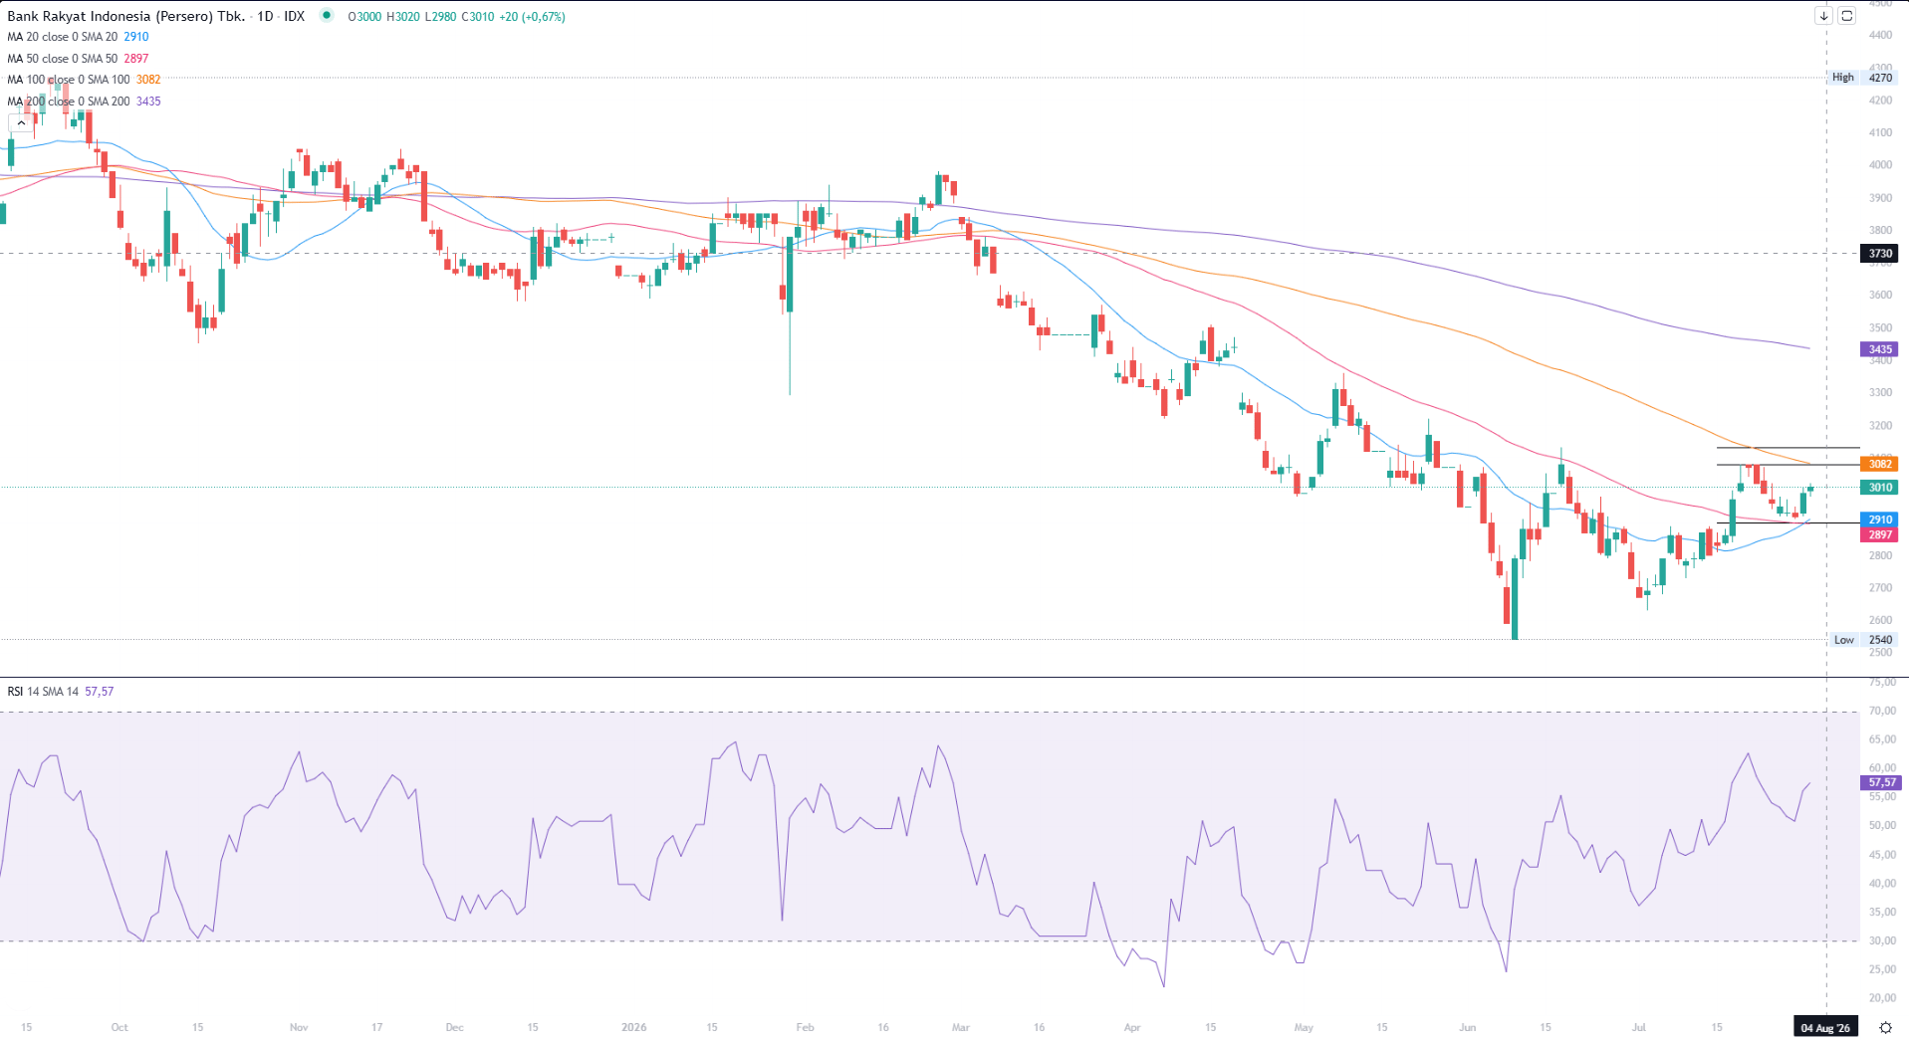Image resolution: width=1909 pixels, height=1040 pixels.
Task: Select the MA 20 indicator legend
Action: point(78,37)
